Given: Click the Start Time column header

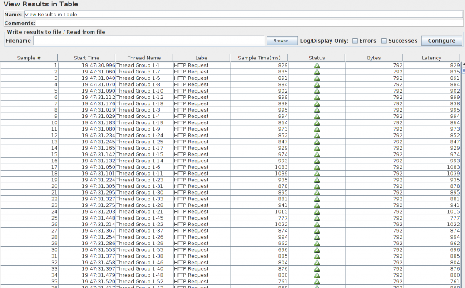Looking at the screenshot, I should [86, 58].
